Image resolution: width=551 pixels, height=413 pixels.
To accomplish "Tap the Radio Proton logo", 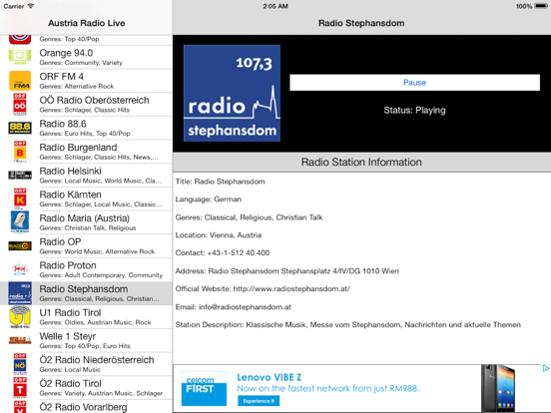I will 20,269.
